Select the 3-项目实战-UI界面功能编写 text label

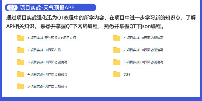[x=47, y=62]
